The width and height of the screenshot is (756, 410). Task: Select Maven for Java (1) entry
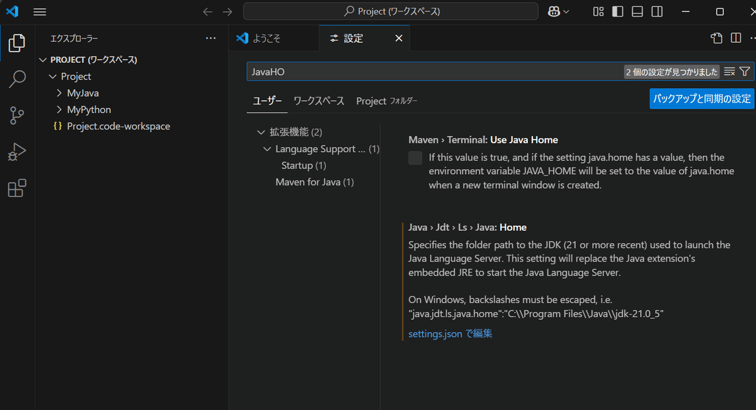coord(314,182)
